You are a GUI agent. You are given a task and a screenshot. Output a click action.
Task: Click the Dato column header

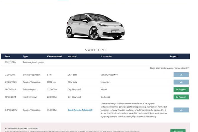(x=7, y=56)
